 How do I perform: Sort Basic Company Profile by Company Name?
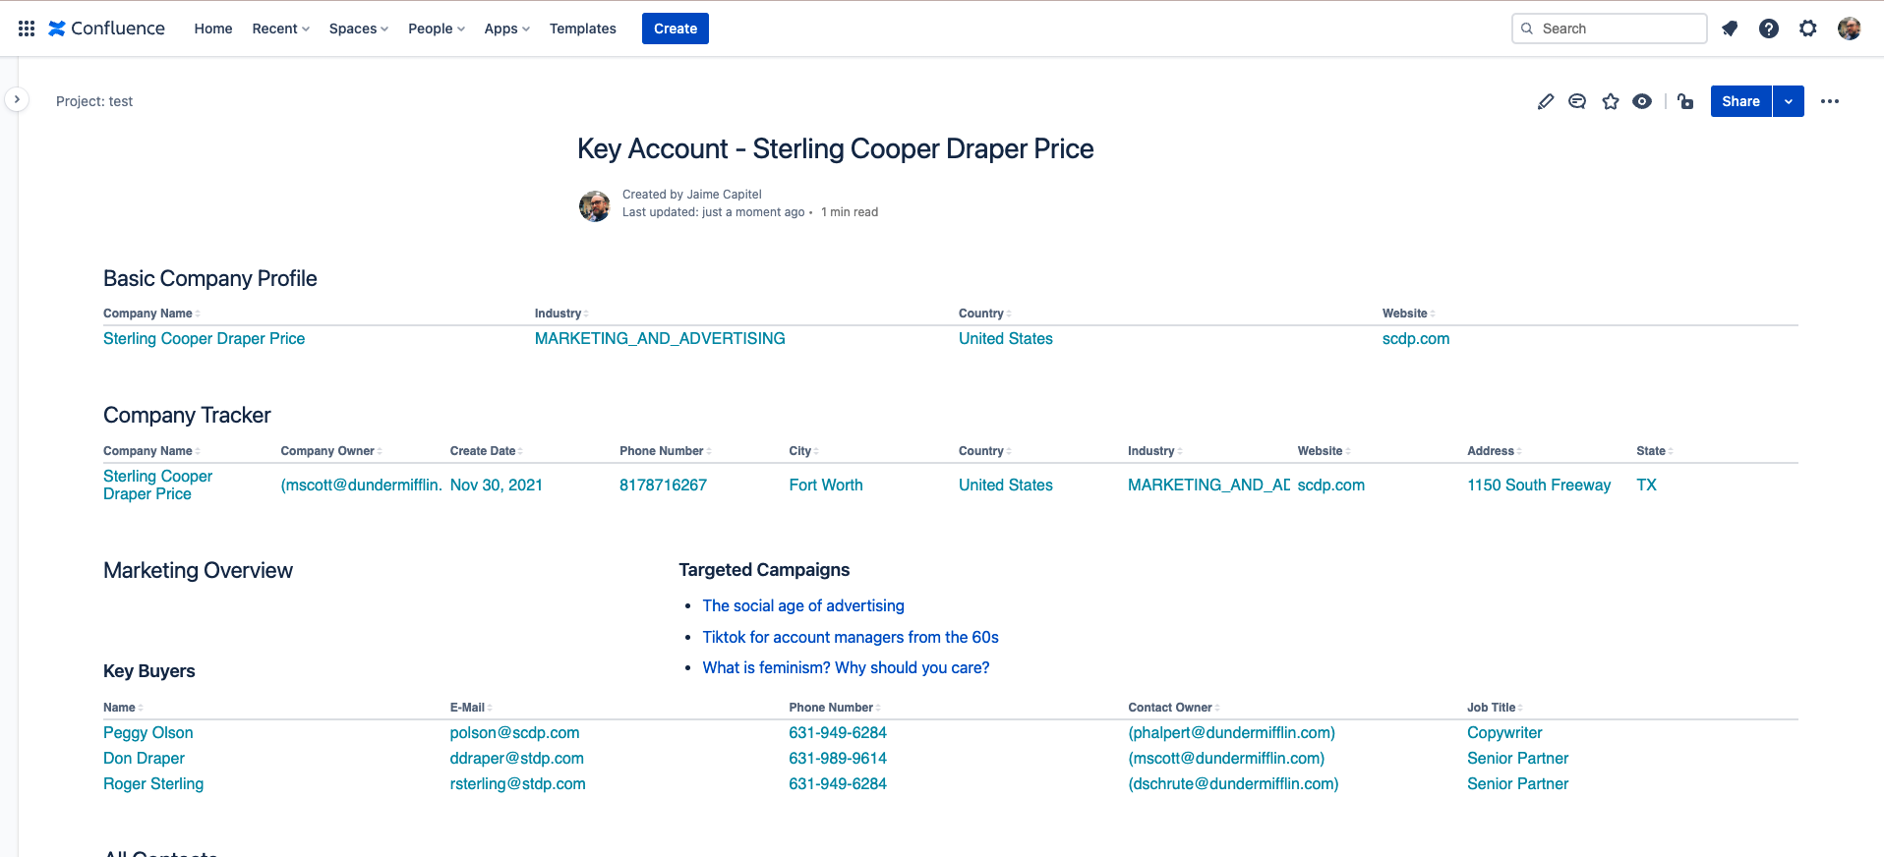pos(151,314)
